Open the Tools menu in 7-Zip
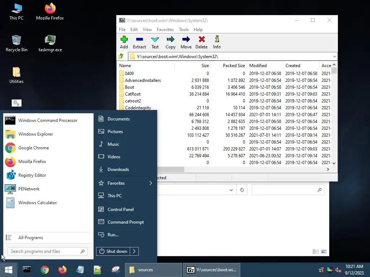Image resolution: width=370 pixels, height=277 pixels. [x=184, y=30]
